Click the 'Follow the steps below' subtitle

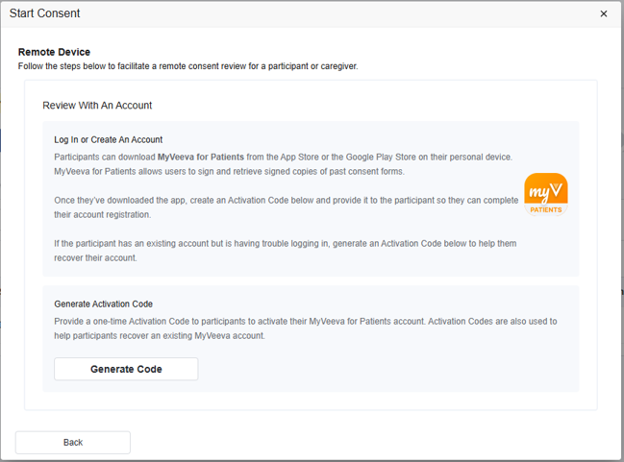click(x=187, y=66)
